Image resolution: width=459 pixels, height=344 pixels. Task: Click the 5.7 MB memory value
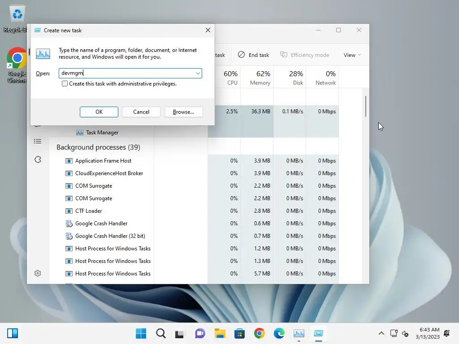coord(262,274)
